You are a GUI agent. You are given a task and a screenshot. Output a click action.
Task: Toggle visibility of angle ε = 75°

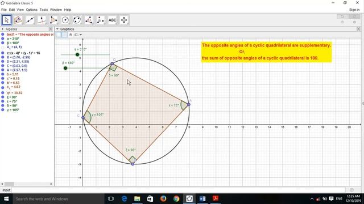point(3,101)
